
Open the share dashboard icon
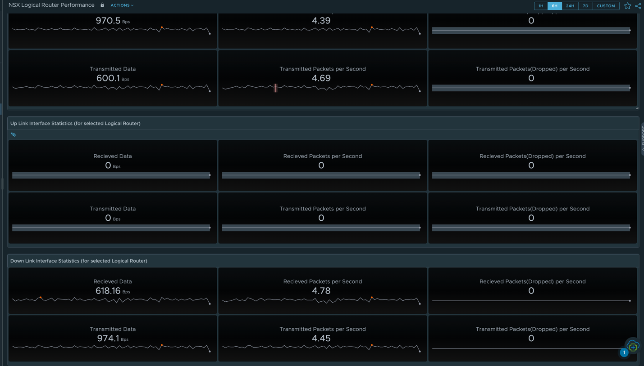tap(638, 6)
